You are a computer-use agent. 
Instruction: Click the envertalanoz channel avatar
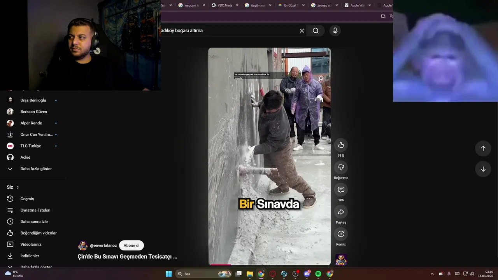click(82, 245)
